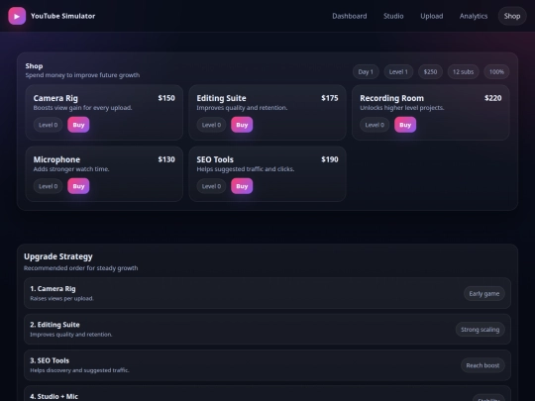
Task: Open the Dashboard page
Action: 350,16
